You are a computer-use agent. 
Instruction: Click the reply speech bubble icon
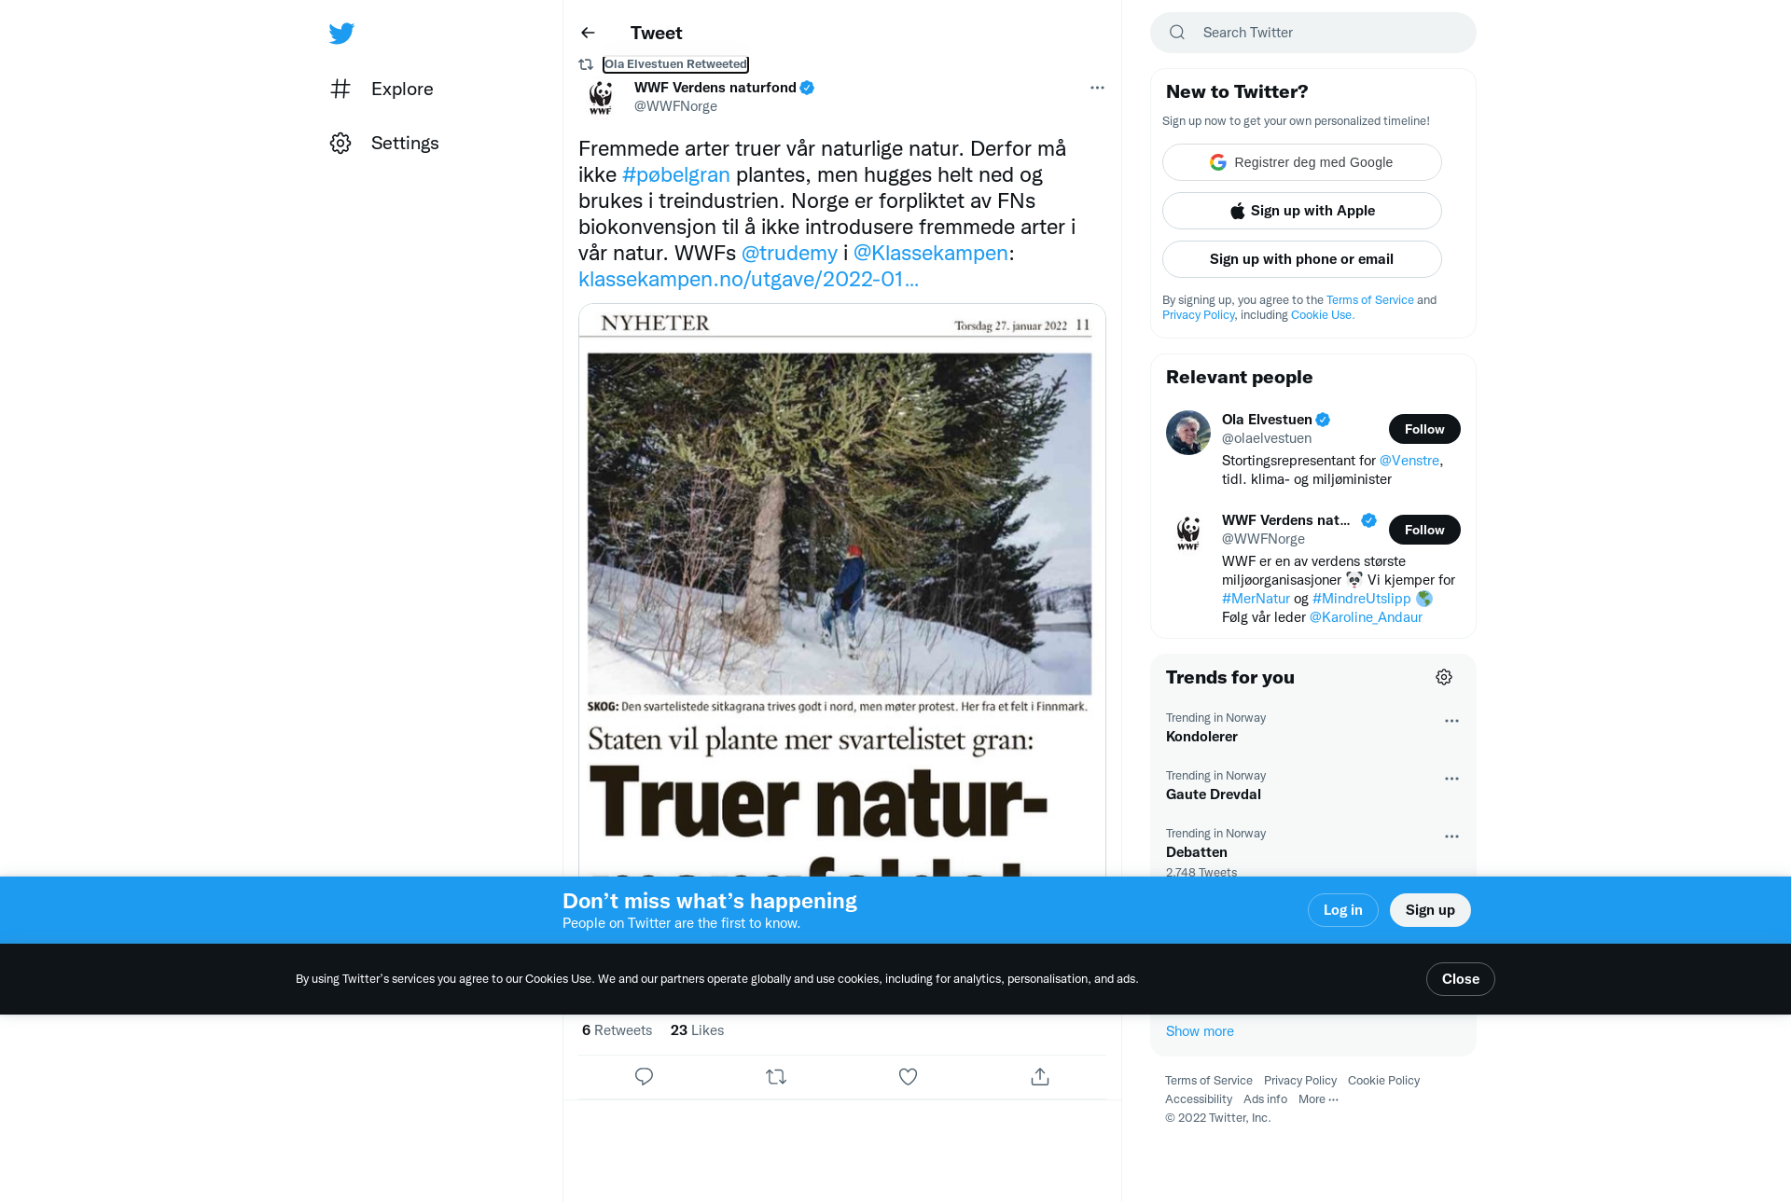[644, 1077]
